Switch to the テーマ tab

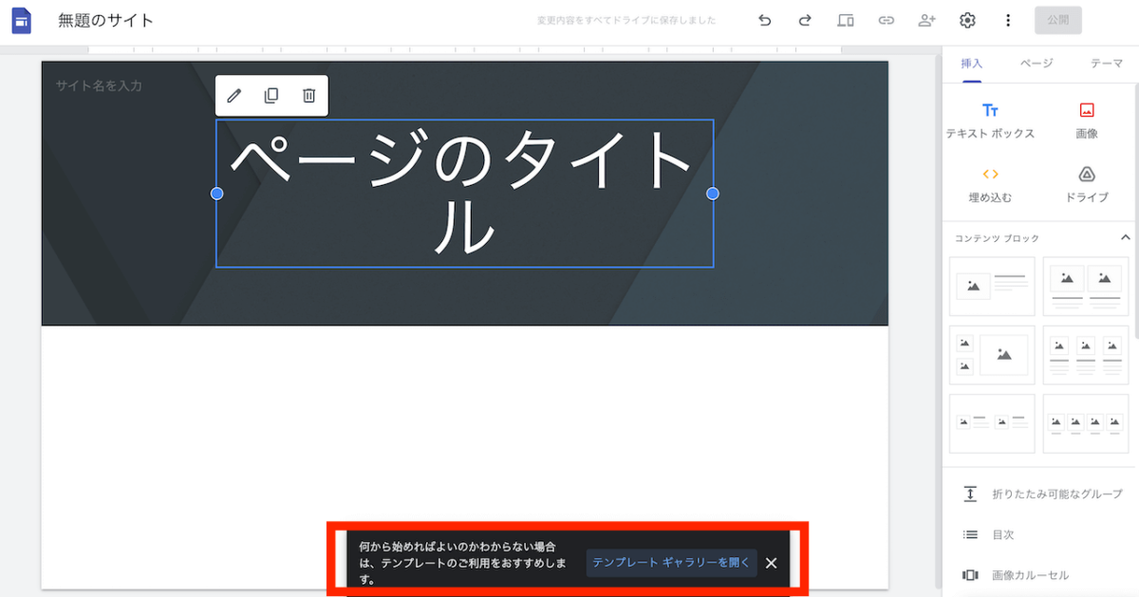[x=1107, y=64]
